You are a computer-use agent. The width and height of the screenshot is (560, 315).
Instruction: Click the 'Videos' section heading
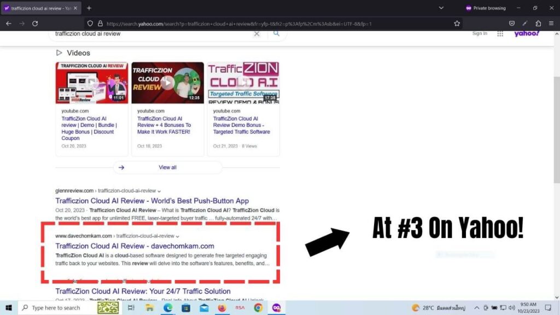[78, 53]
